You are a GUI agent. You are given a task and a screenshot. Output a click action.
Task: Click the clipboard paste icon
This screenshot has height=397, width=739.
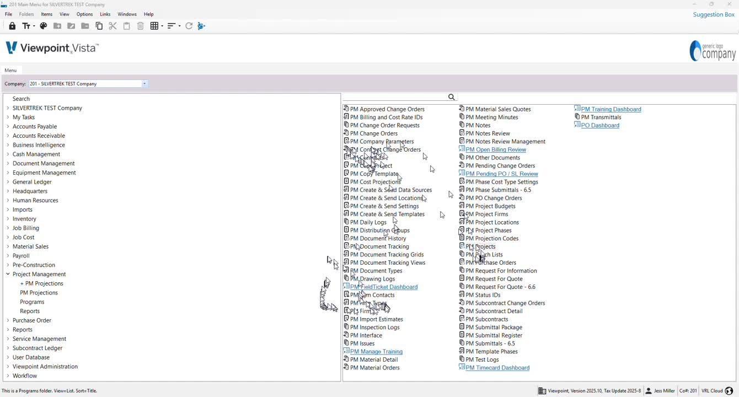tap(127, 26)
